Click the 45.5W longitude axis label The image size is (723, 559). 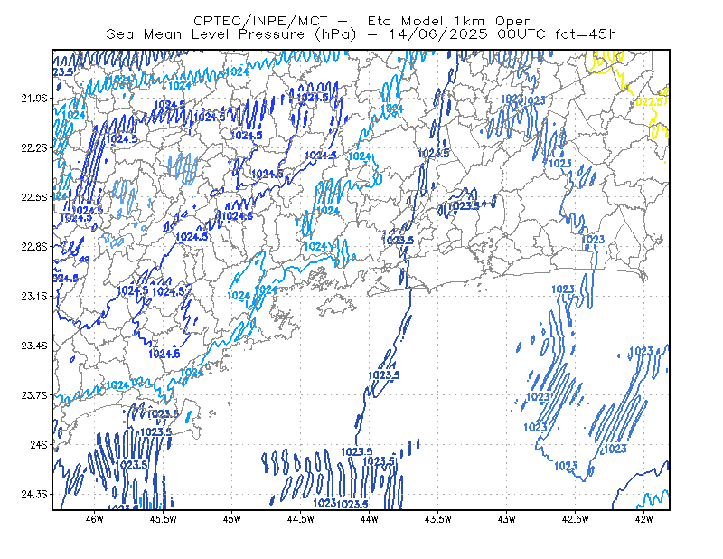[164, 519]
